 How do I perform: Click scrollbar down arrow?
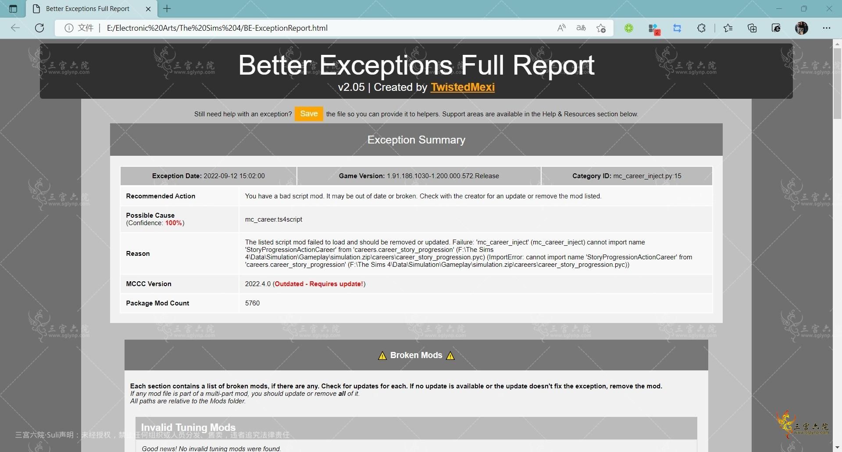point(837,448)
